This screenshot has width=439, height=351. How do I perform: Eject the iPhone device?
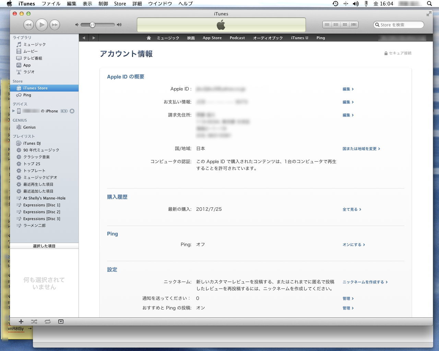click(x=72, y=111)
